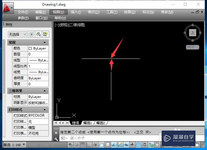This screenshot has height=150, width=207.
Task: Open the 参数(P) menu
Action: pyautogui.click(x=23, y=18)
